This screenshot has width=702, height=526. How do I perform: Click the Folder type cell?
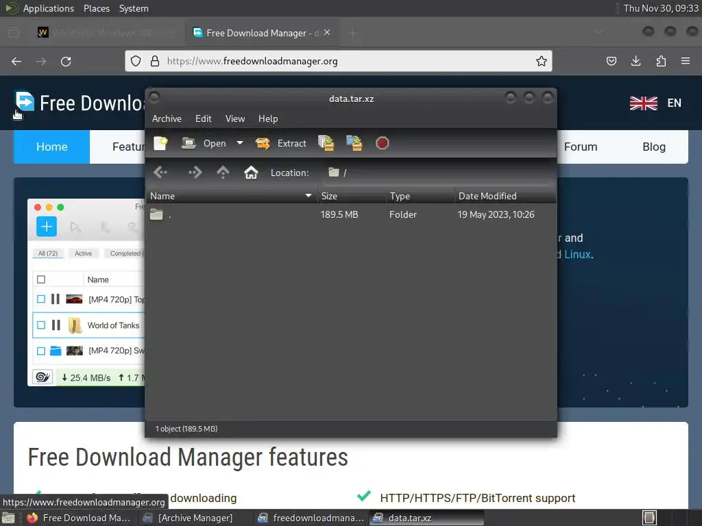click(403, 214)
